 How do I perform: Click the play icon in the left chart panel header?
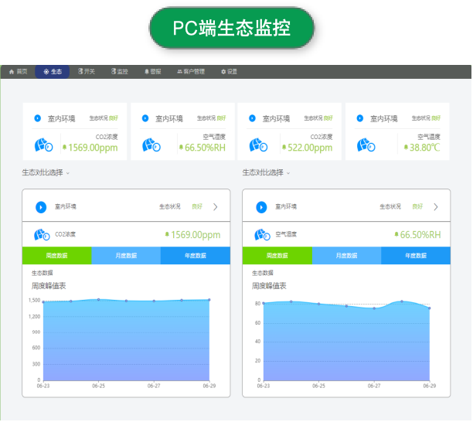click(41, 207)
